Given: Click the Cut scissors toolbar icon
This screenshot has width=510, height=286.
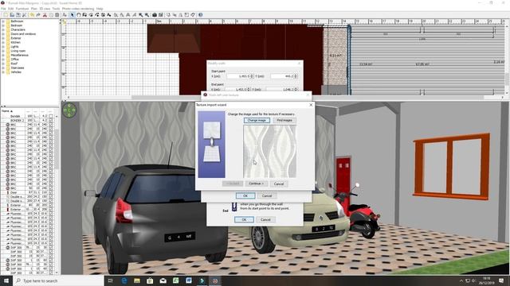Looking at the screenshot, I should (45, 15).
